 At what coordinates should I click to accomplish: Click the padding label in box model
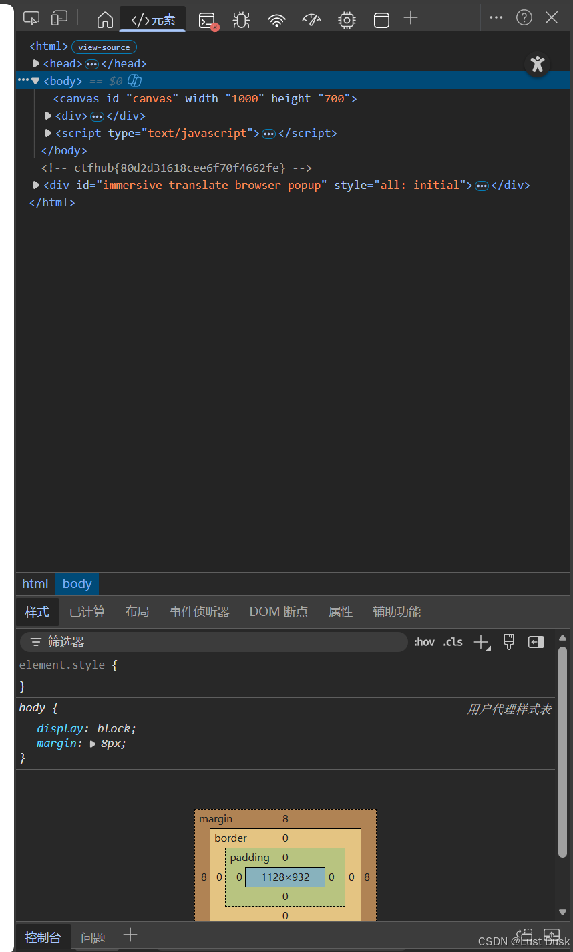coord(250,857)
